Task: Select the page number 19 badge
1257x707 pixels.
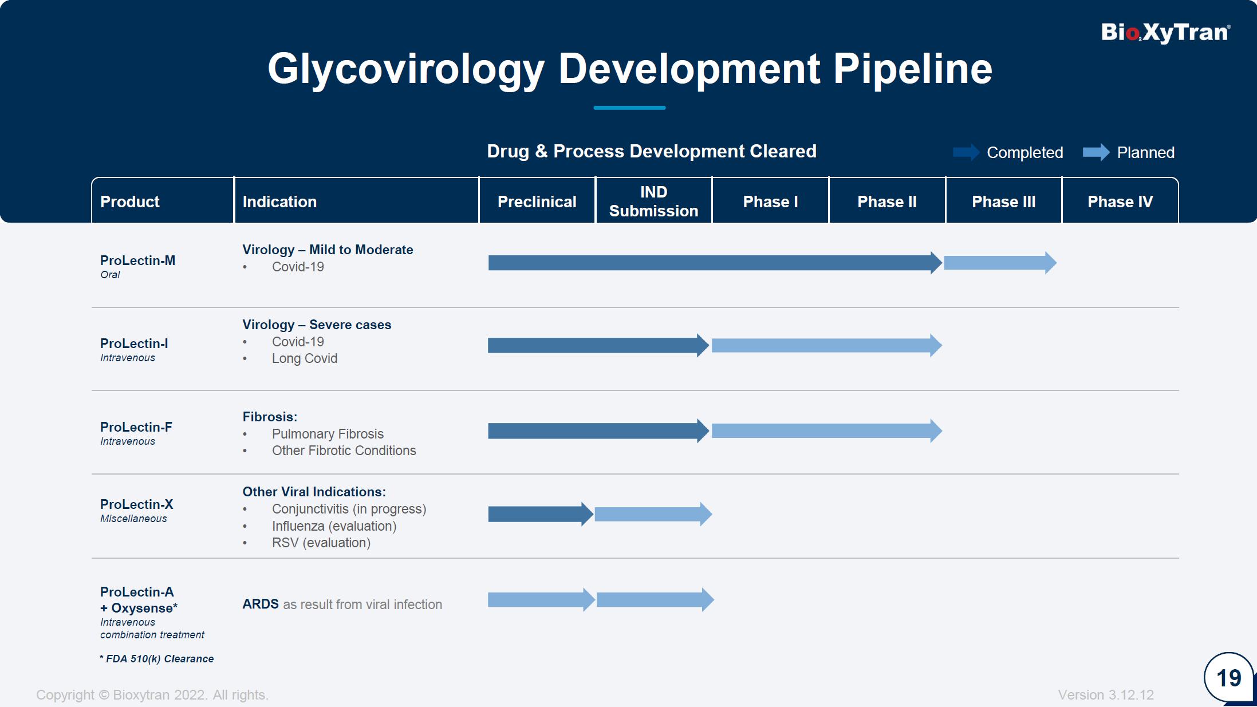Action: tap(1229, 678)
